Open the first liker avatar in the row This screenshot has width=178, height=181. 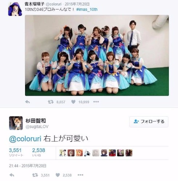click(62, 153)
